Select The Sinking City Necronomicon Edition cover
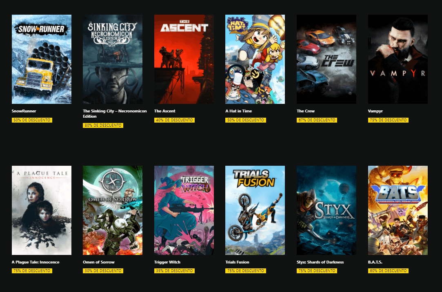442x292 pixels. pos(113,59)
